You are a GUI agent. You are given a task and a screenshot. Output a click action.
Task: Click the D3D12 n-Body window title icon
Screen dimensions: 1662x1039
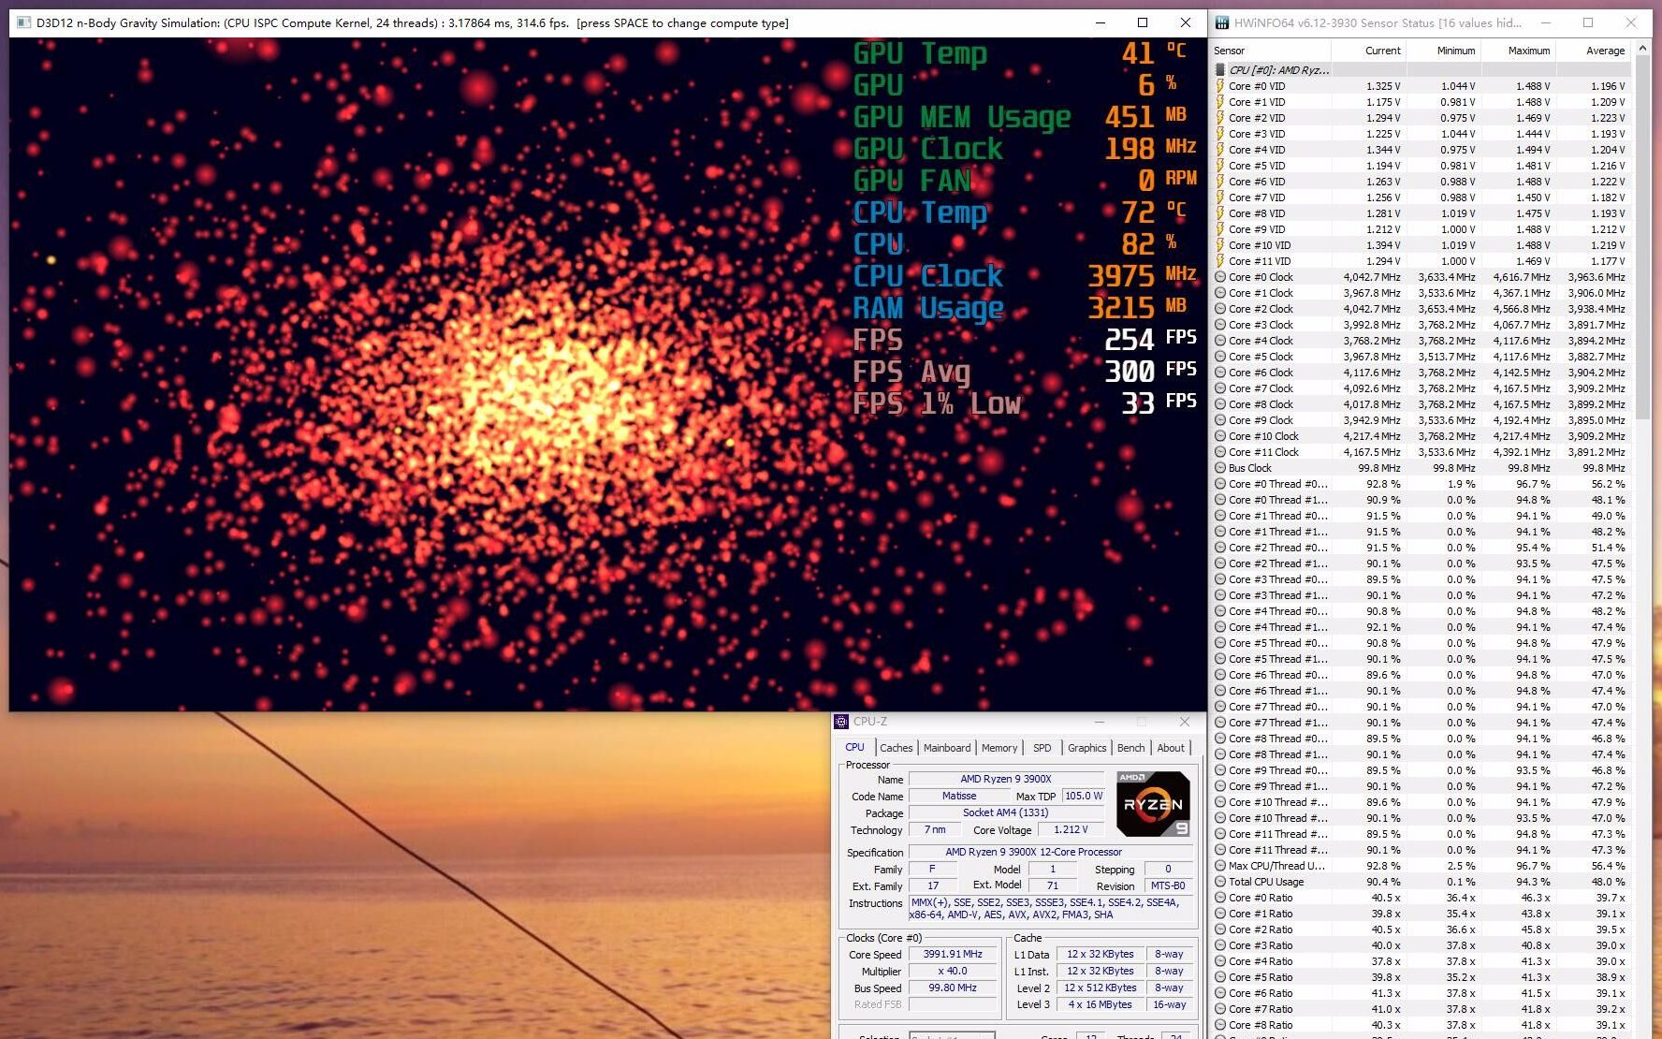tap(23, 22)
